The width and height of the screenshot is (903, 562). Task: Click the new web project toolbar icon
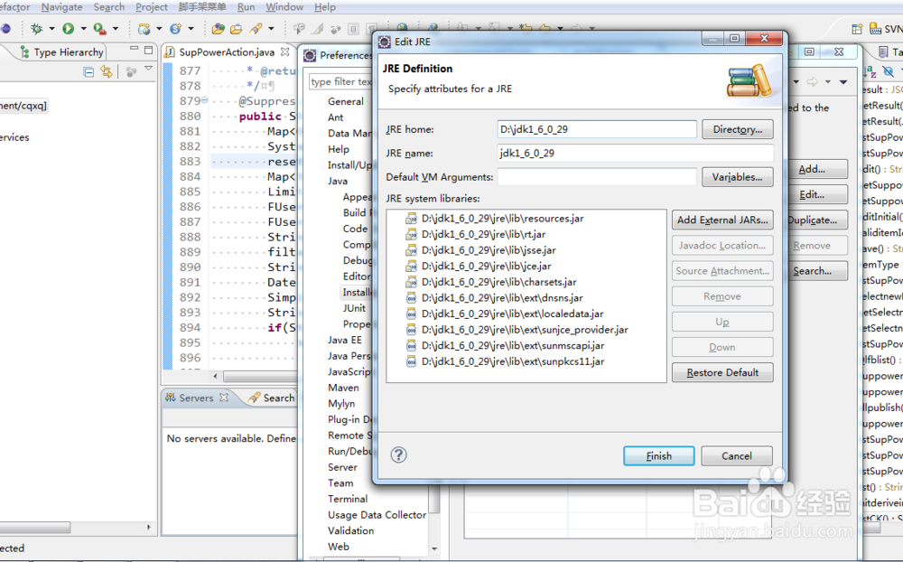coord(144,28)
